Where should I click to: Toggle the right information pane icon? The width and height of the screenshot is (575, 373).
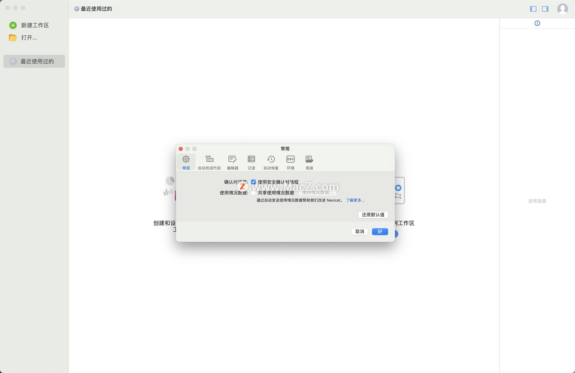click(x=545, y=9)
